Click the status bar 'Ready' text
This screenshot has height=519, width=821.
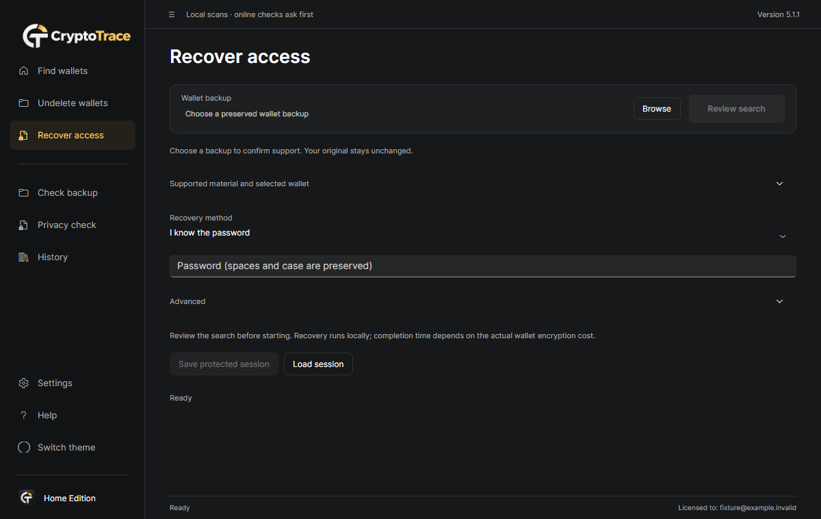click(x=180, y=508)
